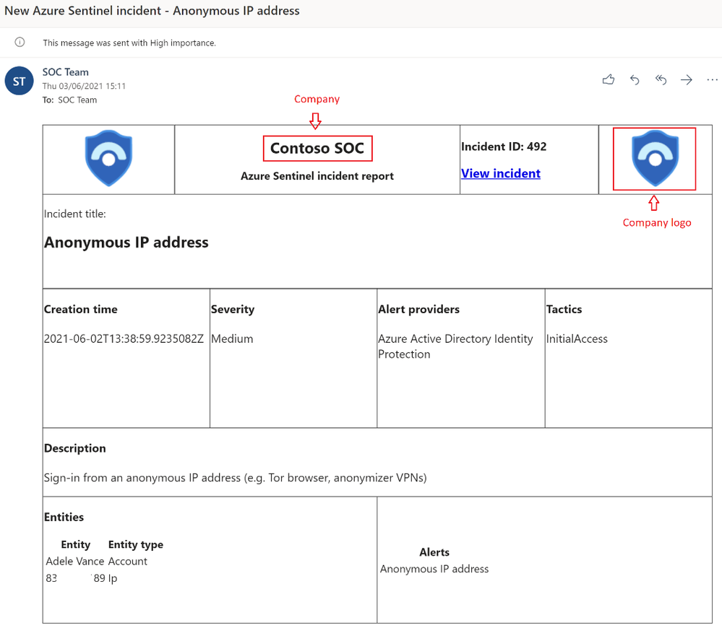Click the InitialAccess tactic value
Screen dimensions: 722x633
click(577, 339)
